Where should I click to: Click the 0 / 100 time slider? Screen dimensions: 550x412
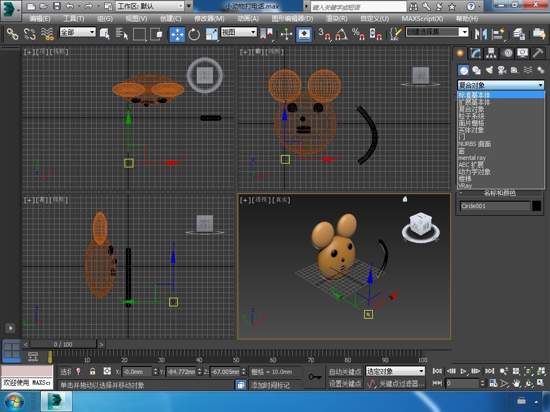point(63,344)
